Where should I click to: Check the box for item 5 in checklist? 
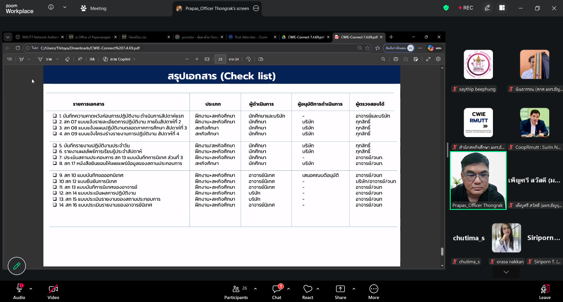55,146
